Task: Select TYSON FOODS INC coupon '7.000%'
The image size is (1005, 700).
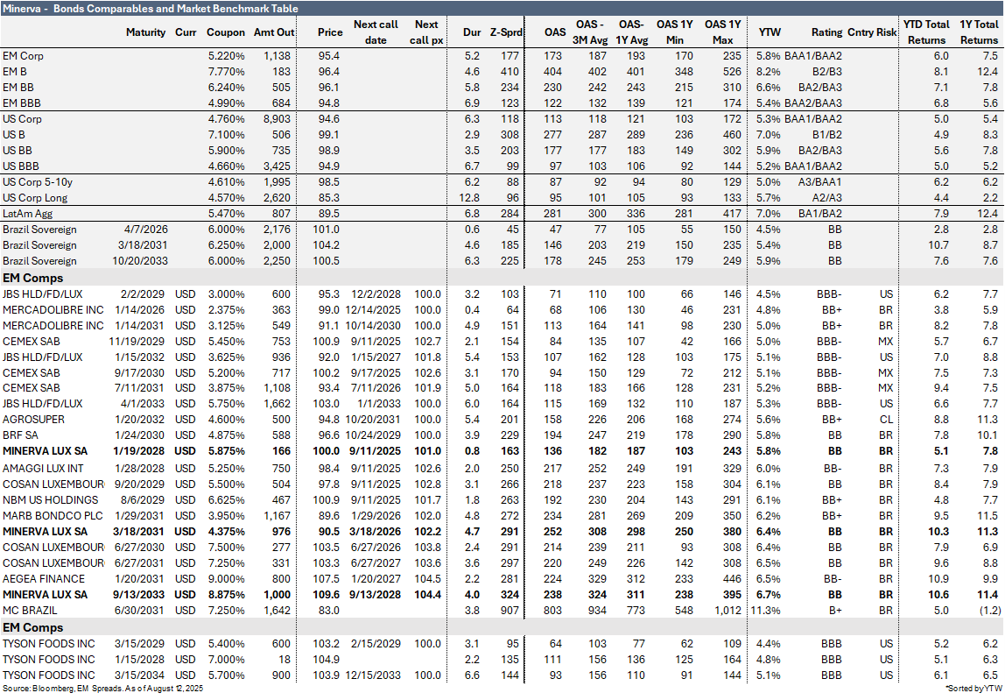Action: coord(226,660)
